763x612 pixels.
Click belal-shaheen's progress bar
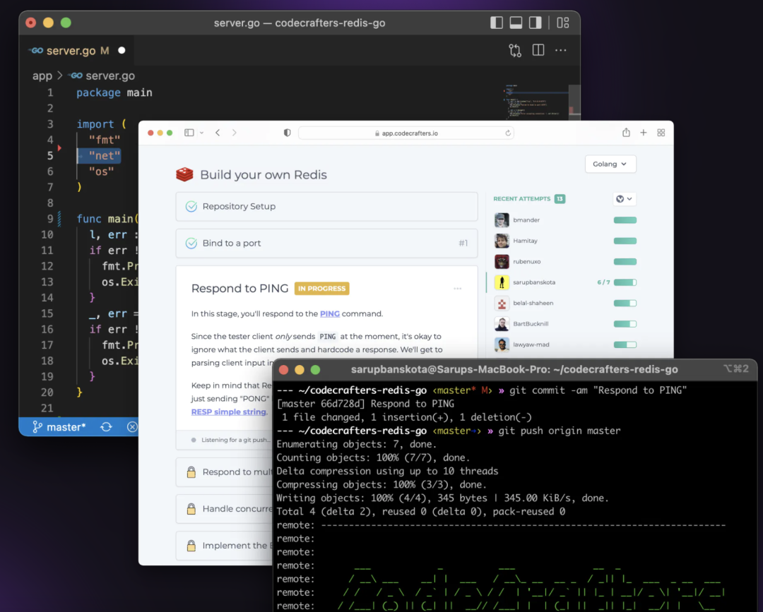tap(625, 304)
